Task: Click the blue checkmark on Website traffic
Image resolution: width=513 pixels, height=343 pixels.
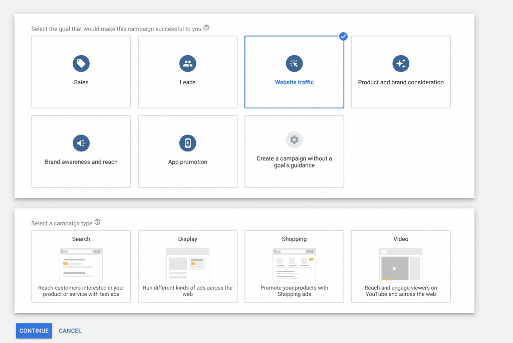Action: coord(343,37)
